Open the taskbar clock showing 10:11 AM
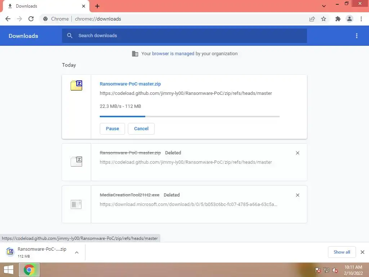This screenshot has width=369, height=277. [x=353, y=270]
